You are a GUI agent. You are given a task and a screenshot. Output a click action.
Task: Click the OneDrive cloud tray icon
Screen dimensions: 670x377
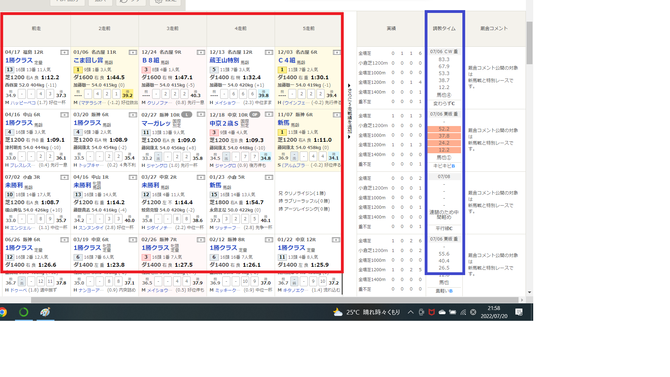pos(442,312)
